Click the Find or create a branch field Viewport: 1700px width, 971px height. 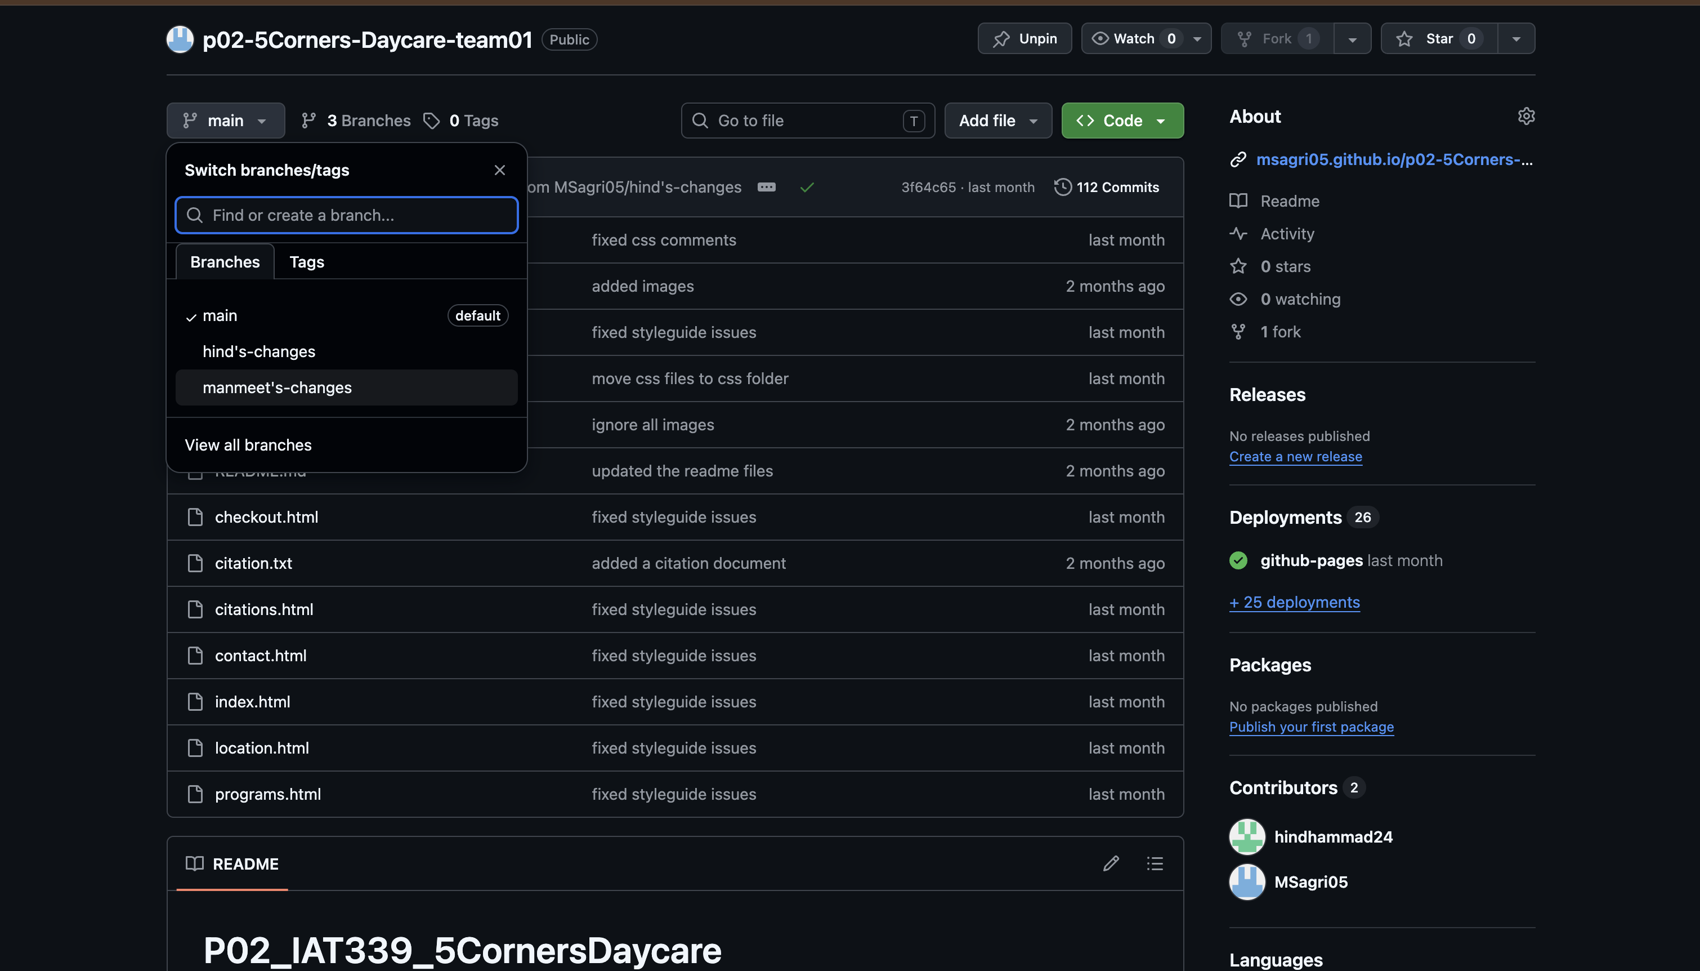[346, 215]
